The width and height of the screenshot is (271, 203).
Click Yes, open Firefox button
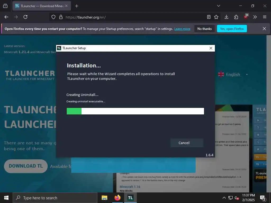[x=232, y=29]
